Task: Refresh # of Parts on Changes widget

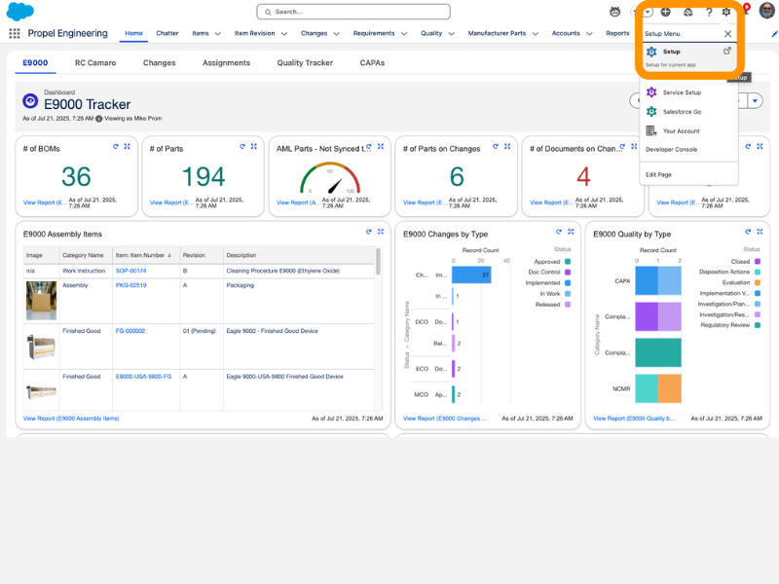Action: [496, 147]
